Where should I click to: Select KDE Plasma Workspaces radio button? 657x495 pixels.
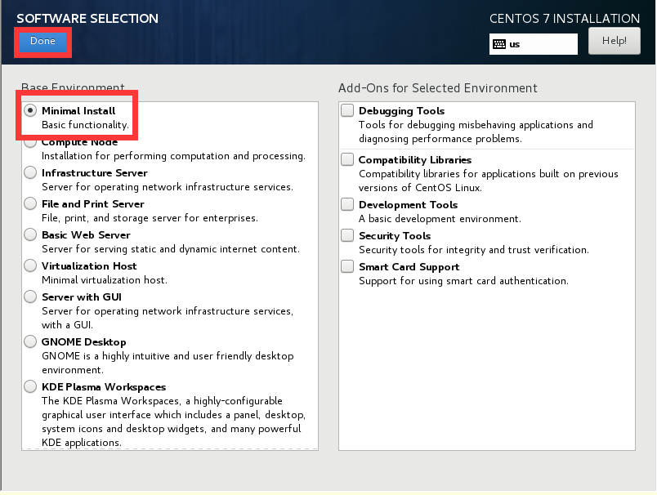click(x=31, y=387)
